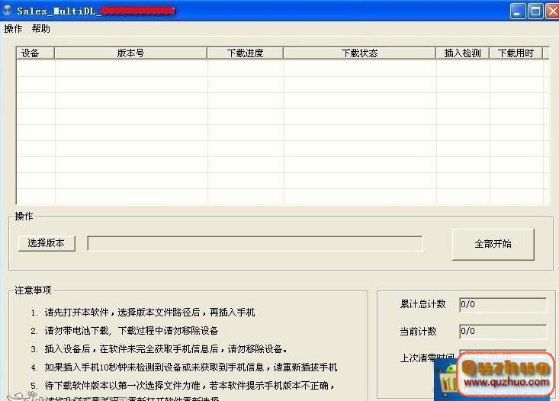Click the 注意事项 group label
This screenshot has width=559, height=401.
point(33,290)
